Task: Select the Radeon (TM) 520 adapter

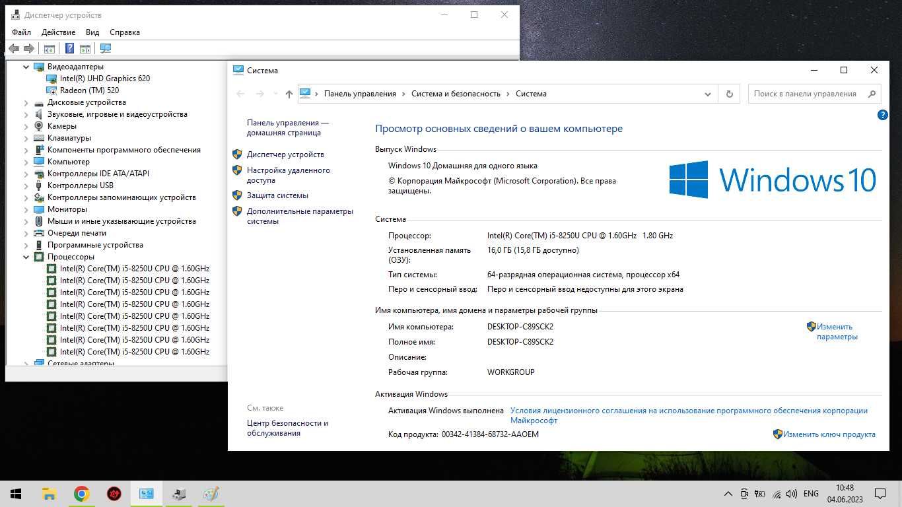Action: [89, 90]
